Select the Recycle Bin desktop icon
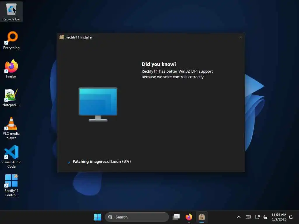299x224 pixels. (11, 12)
